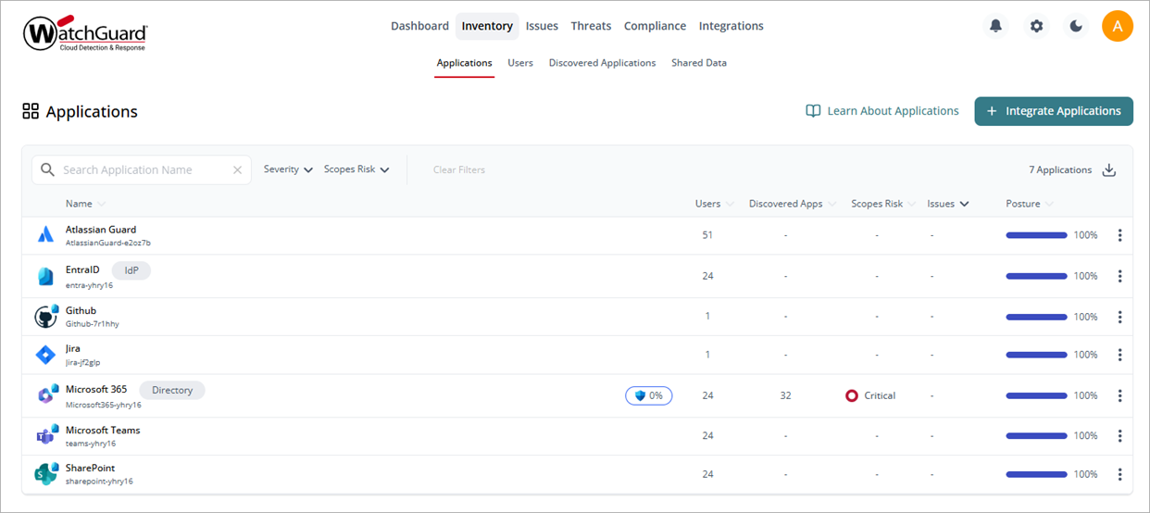Open the user avatar A menu
1150x513 pixels.
(x=1118, y=26)
